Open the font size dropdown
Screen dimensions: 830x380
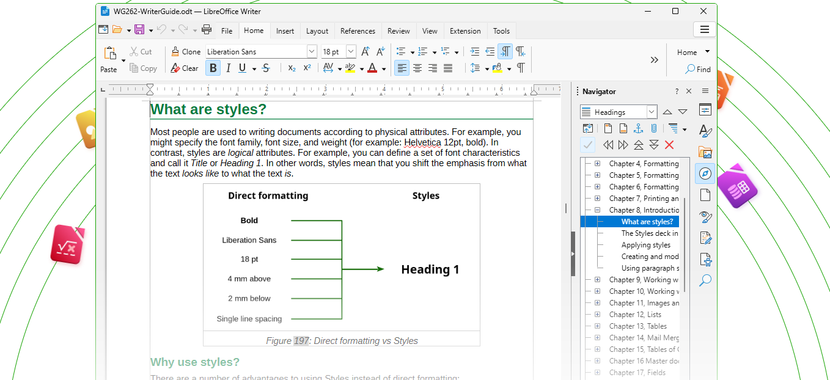351,51
